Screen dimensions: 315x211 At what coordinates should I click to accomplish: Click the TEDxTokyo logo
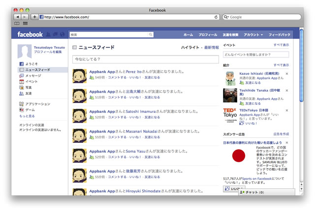point(230,115)
